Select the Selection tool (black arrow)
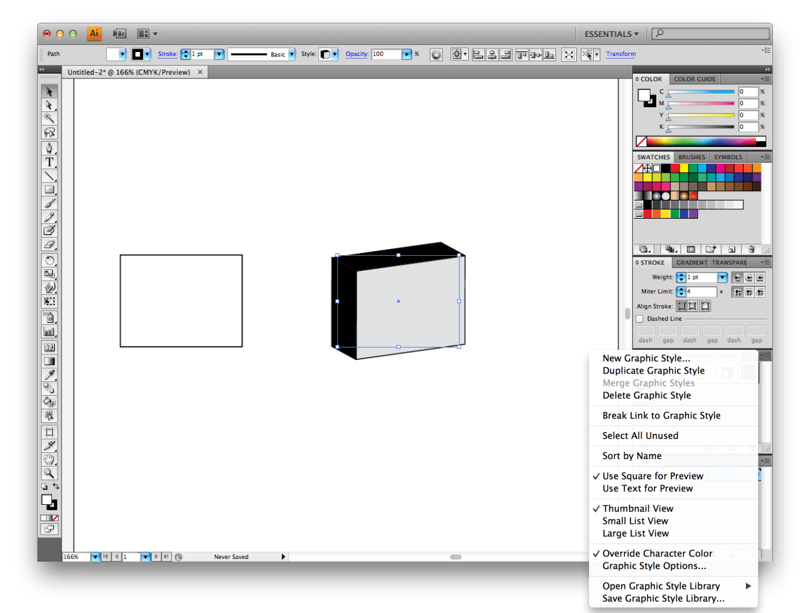The height and width of the screenshot is (613, 810). point(49,92)
